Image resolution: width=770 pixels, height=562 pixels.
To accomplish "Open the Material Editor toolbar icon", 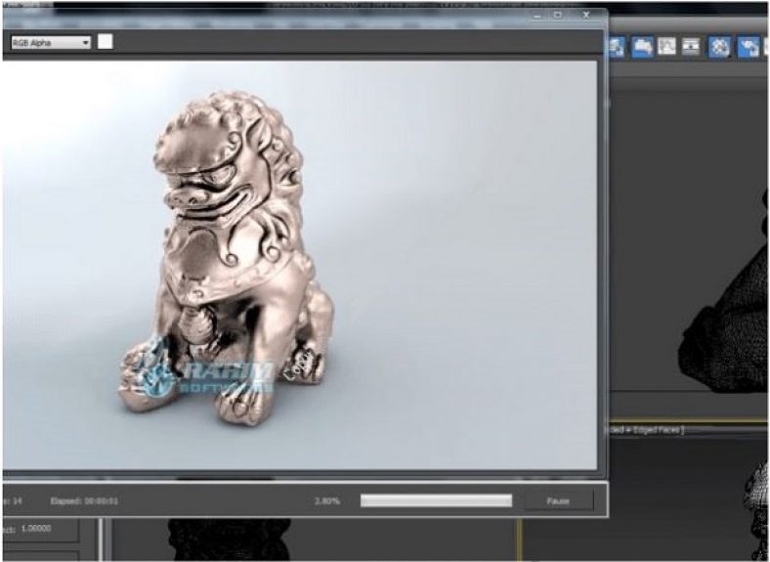I will (x=720, y=47).
